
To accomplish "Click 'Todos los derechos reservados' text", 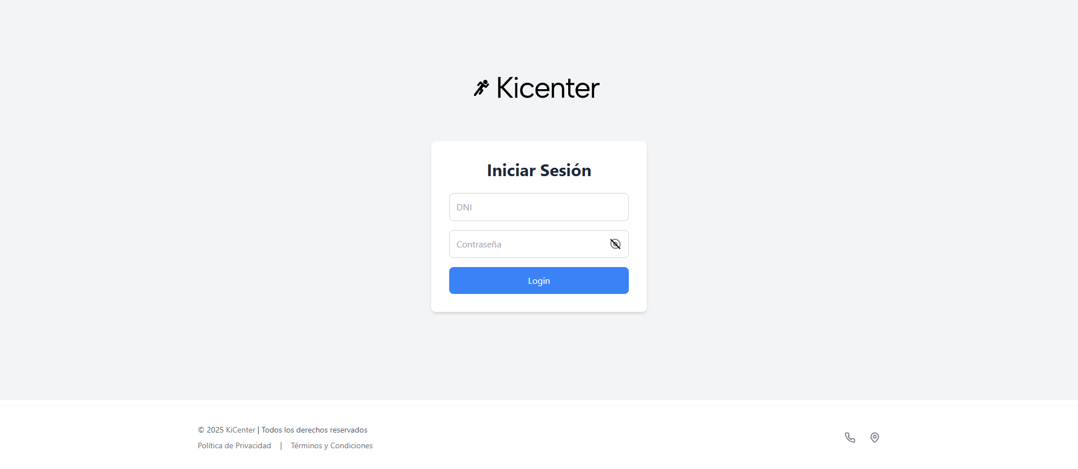I will pos(314,430).
